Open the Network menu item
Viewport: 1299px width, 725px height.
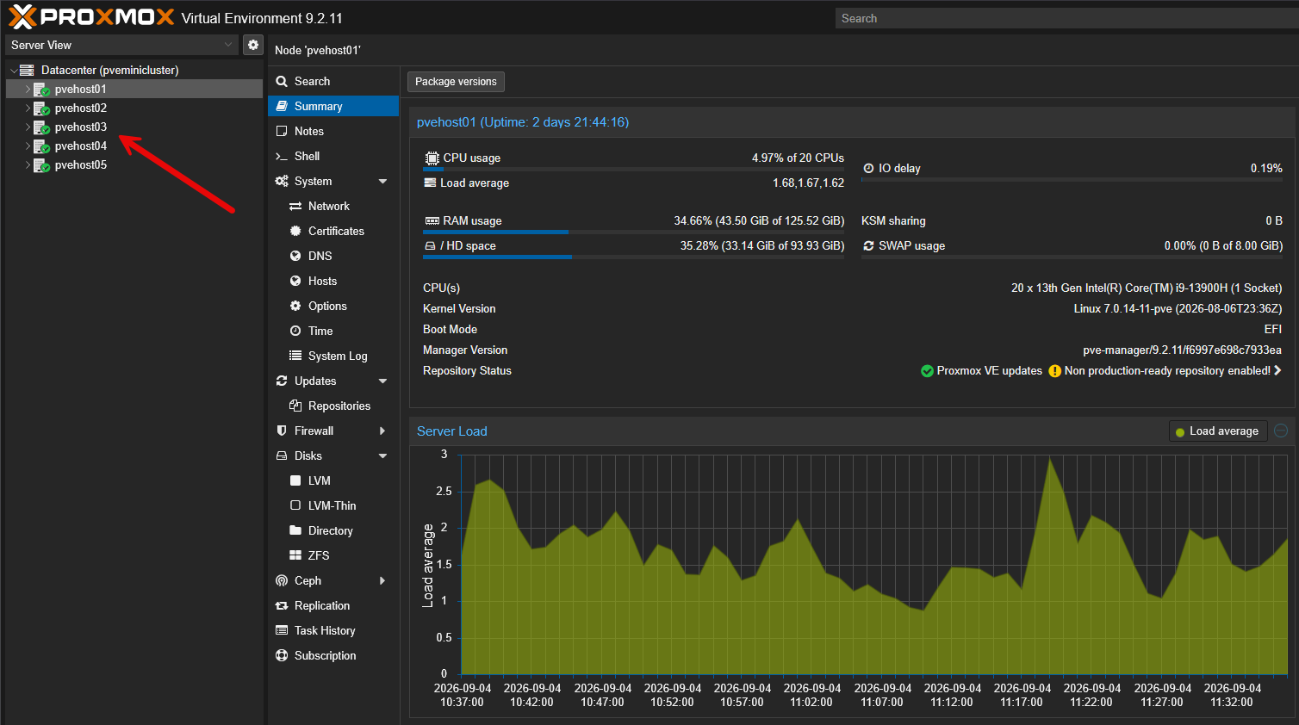click(333, 206)
